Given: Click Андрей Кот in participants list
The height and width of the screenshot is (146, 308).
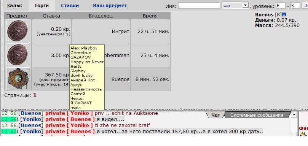Looking at the screenshot, I should 83,80.
